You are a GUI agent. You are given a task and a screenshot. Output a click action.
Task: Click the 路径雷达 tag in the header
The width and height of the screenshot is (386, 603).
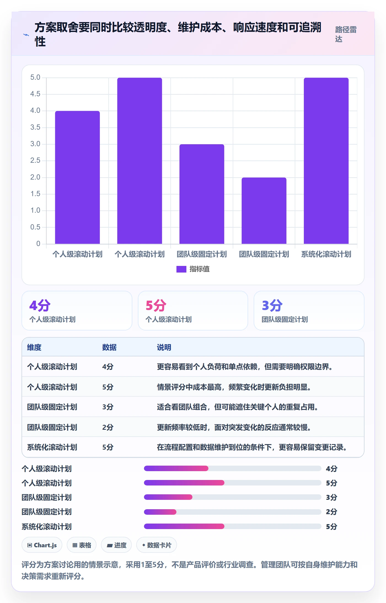pos(346,34)
